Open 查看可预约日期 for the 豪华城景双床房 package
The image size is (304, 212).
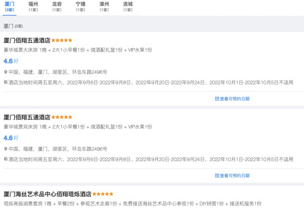click(232, 176)
